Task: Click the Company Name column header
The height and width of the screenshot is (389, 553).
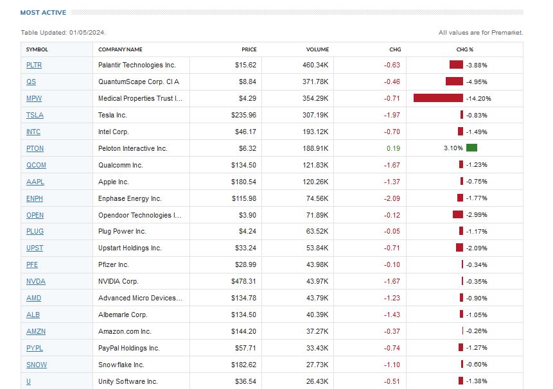Action: coord(120,49)
